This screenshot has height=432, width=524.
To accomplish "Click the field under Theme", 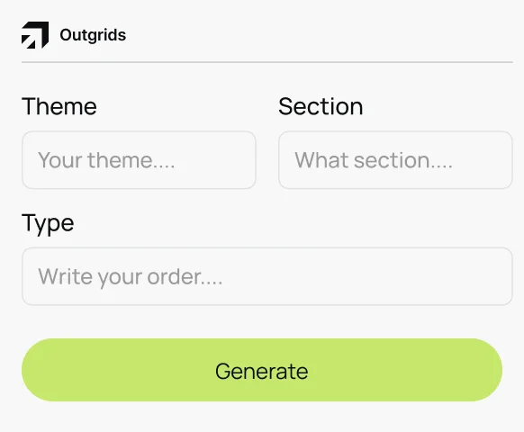I will [x=139, y=160].
